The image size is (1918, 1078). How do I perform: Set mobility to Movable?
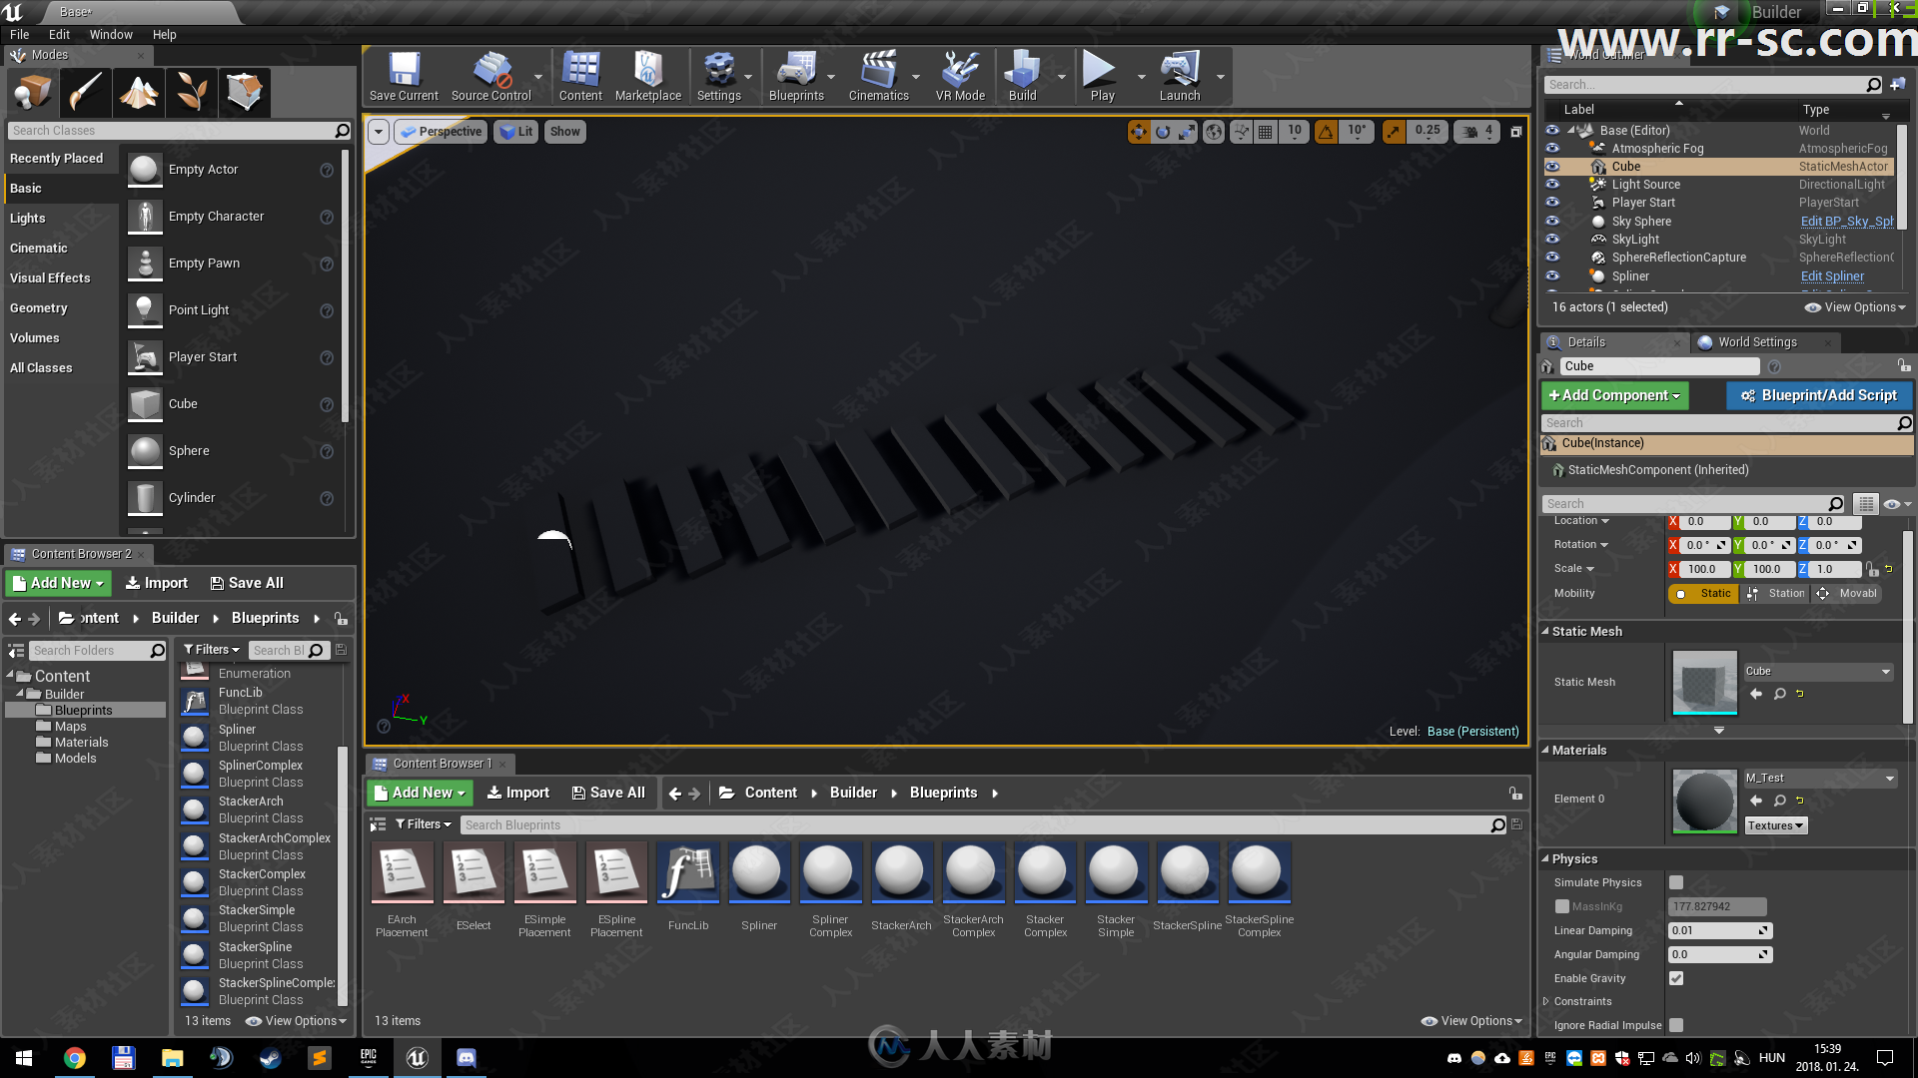[x=1847, y=594]
